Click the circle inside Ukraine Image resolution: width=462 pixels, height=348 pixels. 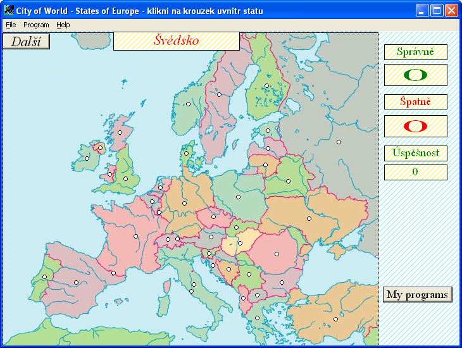(309, 219)
